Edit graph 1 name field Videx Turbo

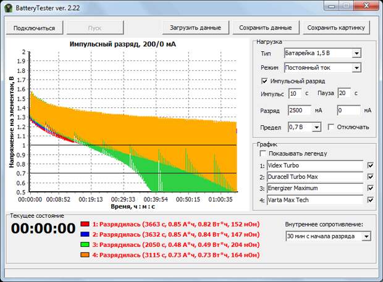pyautogui.click(x=315, y=165)
